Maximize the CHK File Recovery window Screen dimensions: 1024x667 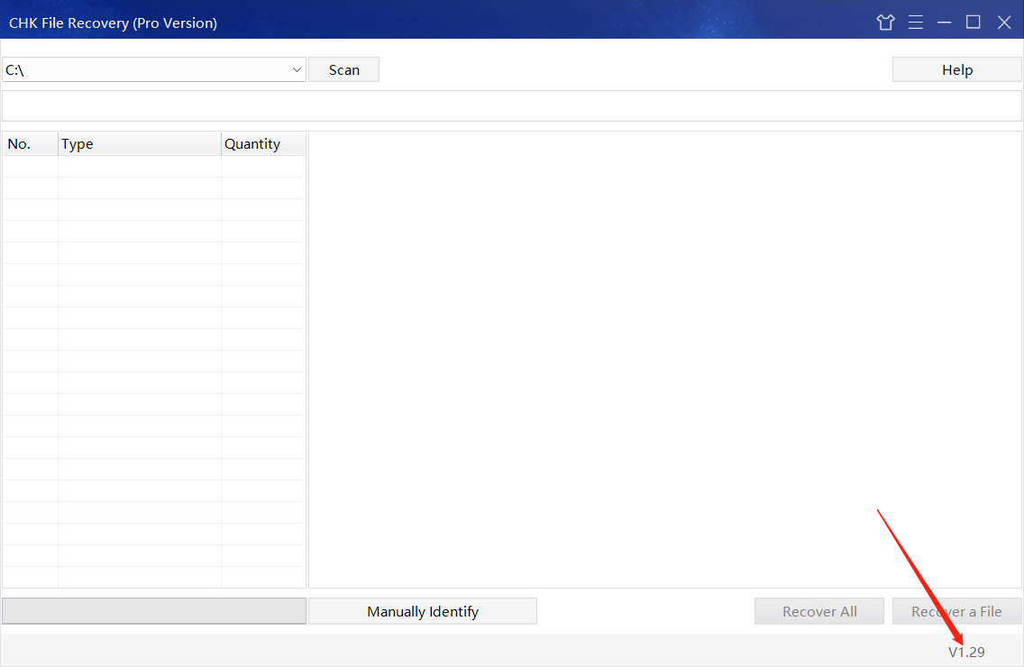[973, 23]
